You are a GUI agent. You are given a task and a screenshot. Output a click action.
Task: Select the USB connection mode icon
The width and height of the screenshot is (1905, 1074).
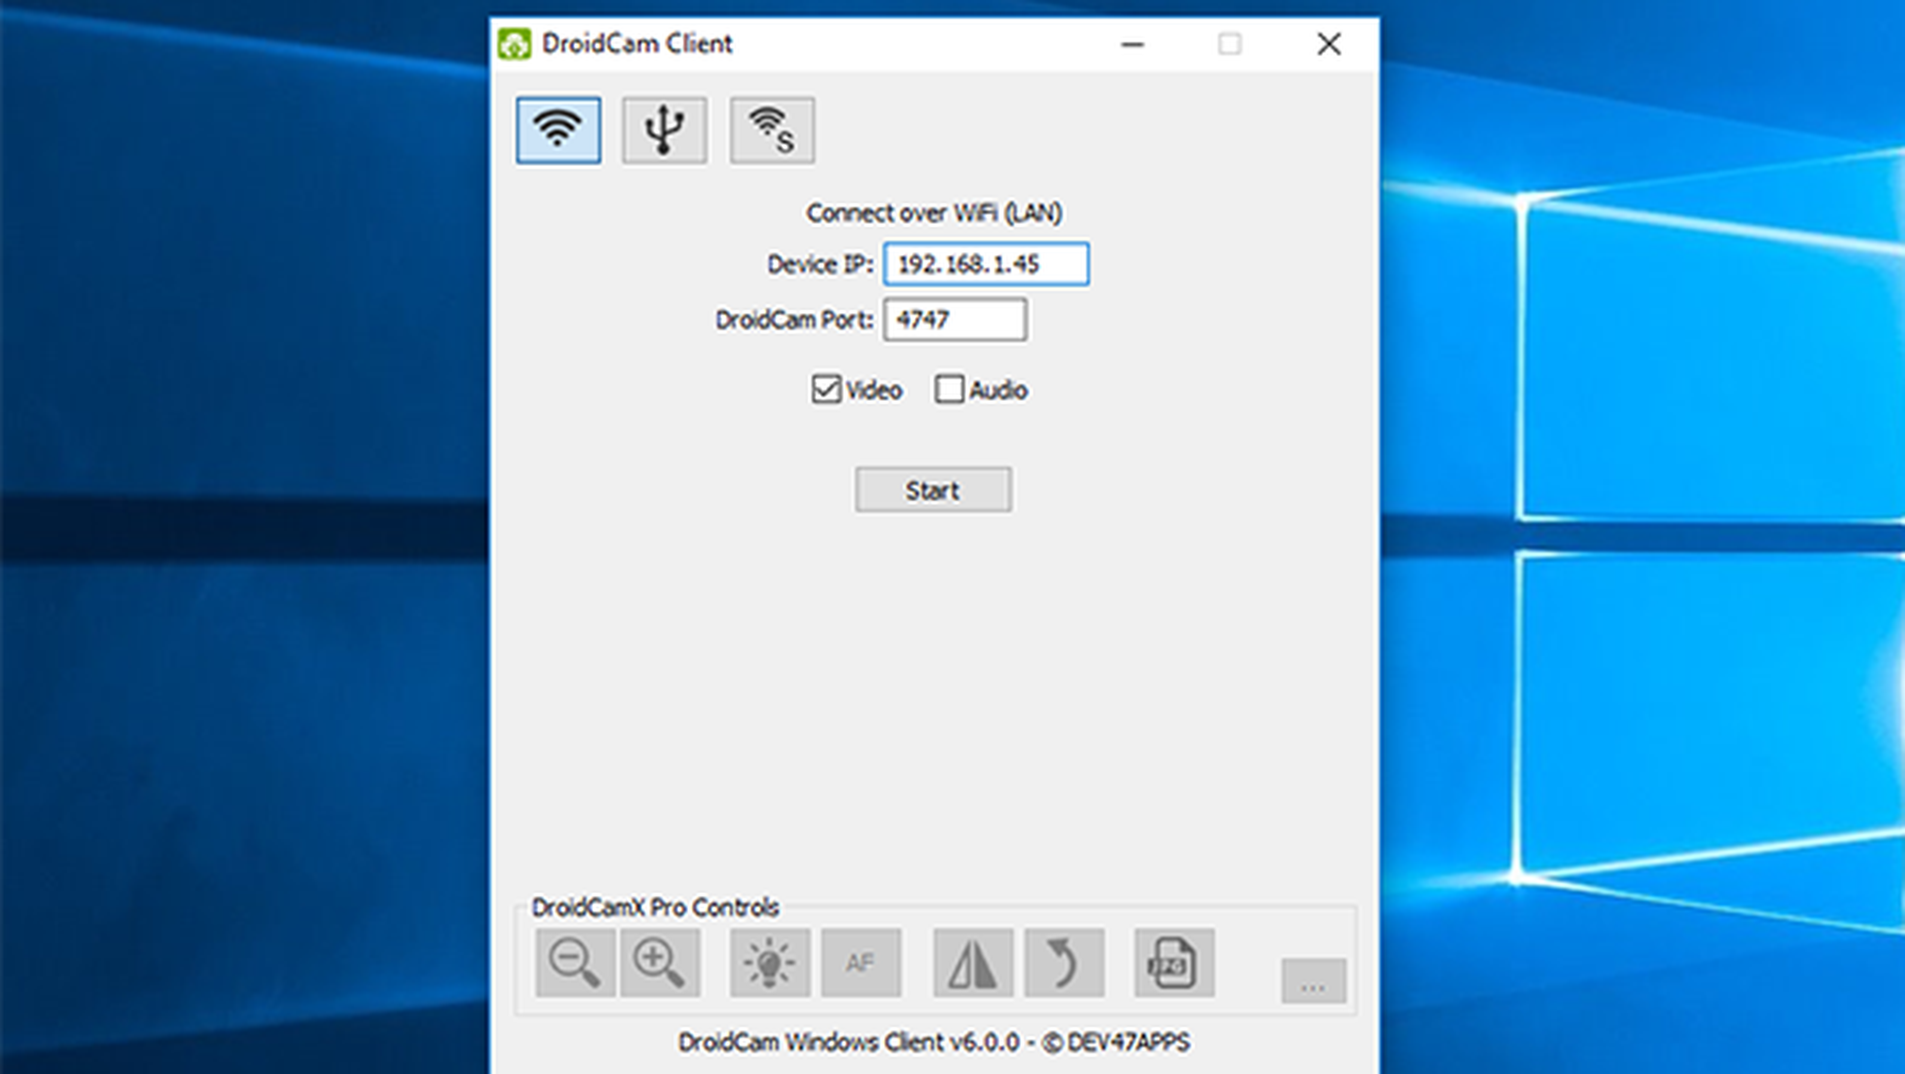pyautogui.click(x=664, y=130)
